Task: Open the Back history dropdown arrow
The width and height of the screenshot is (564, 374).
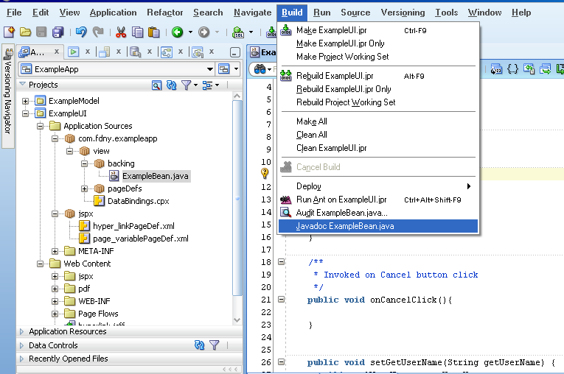Action: (x=190, y=32)
